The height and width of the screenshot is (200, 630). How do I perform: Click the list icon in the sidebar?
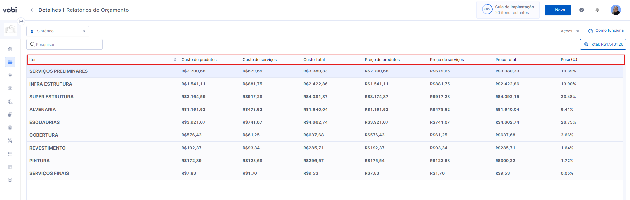[10, 154]
